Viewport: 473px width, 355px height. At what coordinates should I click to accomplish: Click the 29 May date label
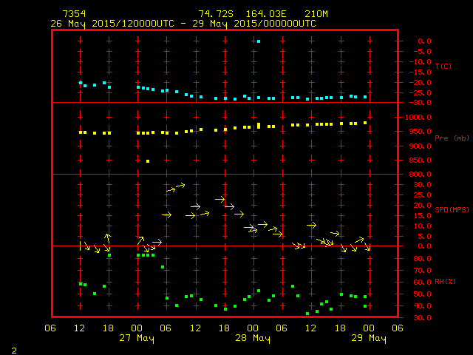(368, 339)
